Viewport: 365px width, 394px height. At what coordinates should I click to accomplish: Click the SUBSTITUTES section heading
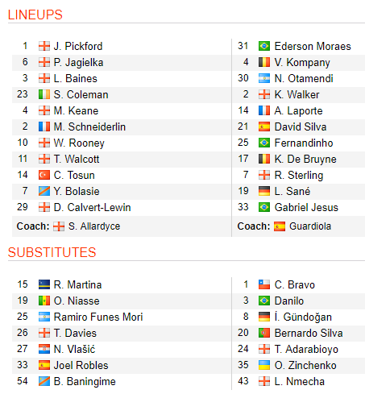[x=52, y=252]
